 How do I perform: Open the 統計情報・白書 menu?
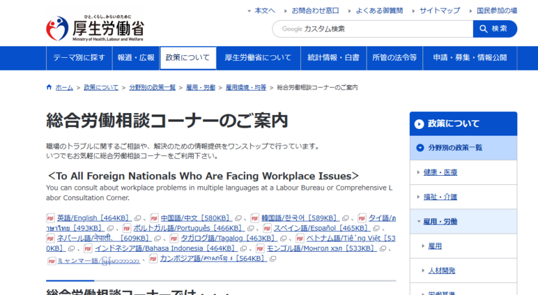pos(333,58)
